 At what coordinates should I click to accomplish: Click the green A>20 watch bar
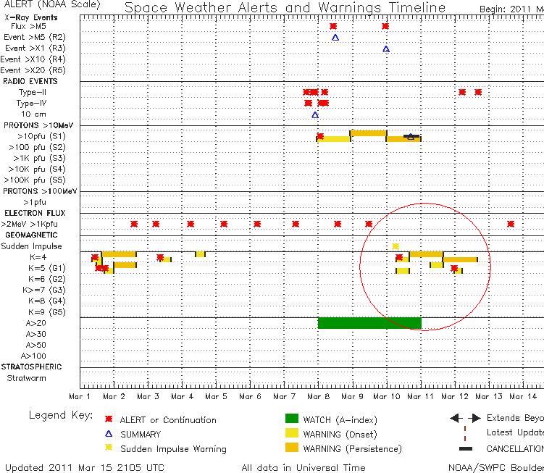pos(370,323)
